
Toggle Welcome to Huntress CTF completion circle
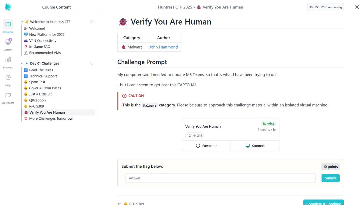(x=92, y=22)
